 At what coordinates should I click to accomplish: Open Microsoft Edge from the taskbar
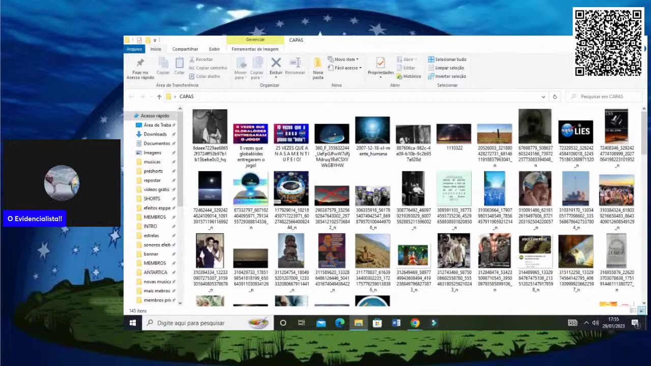point(340,323)
